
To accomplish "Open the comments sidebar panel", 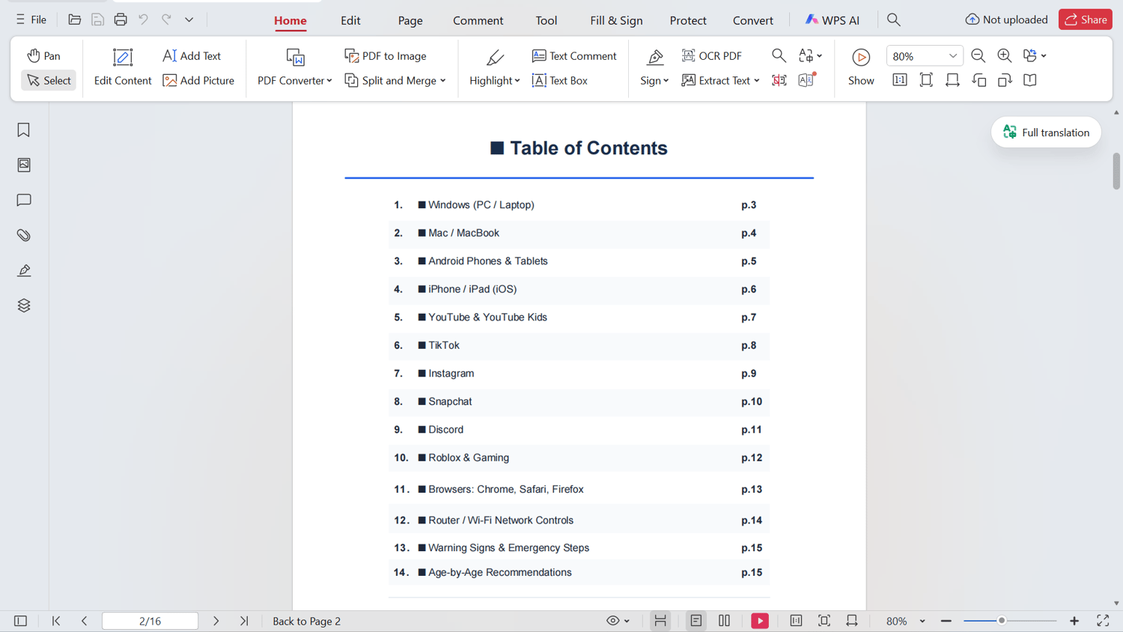I will [24, 200].
